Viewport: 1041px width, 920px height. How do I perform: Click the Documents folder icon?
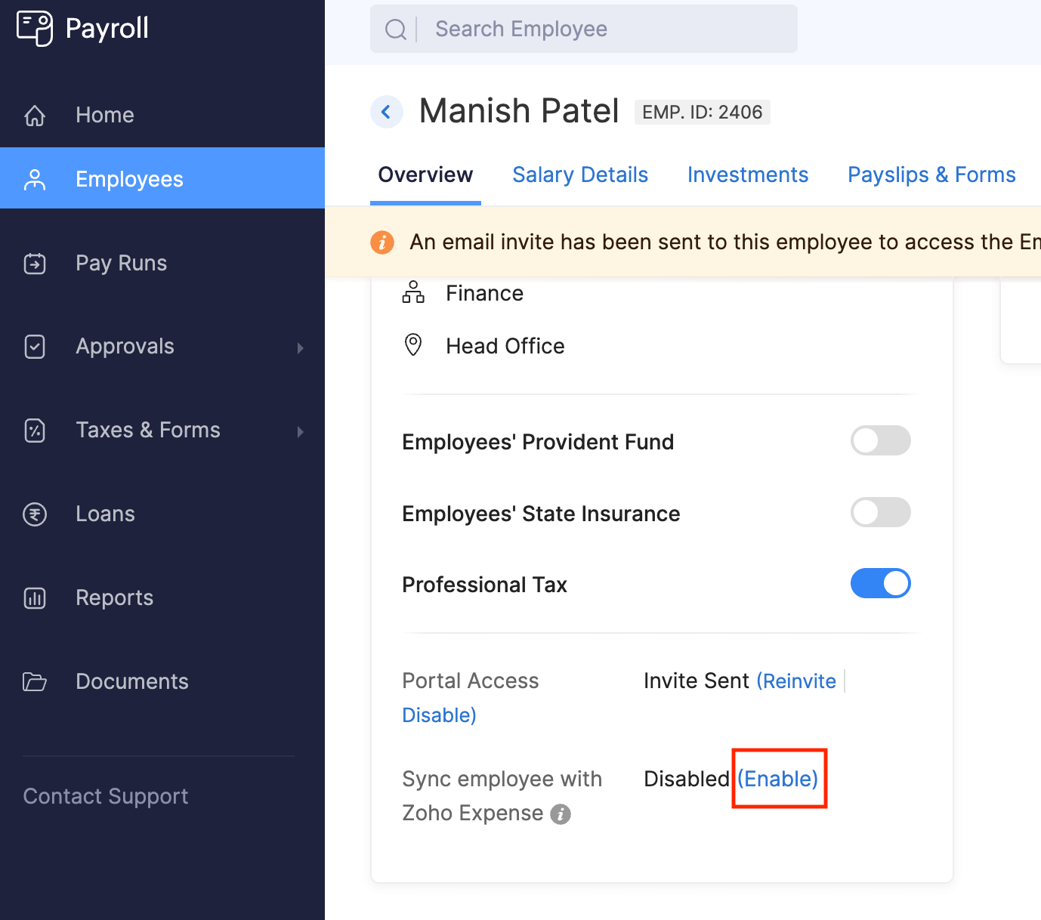[x=35, y=681]
